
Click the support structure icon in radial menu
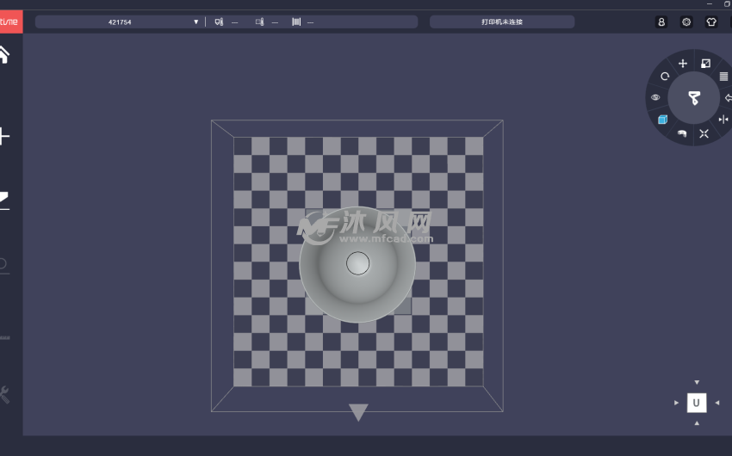pos(682,133)
